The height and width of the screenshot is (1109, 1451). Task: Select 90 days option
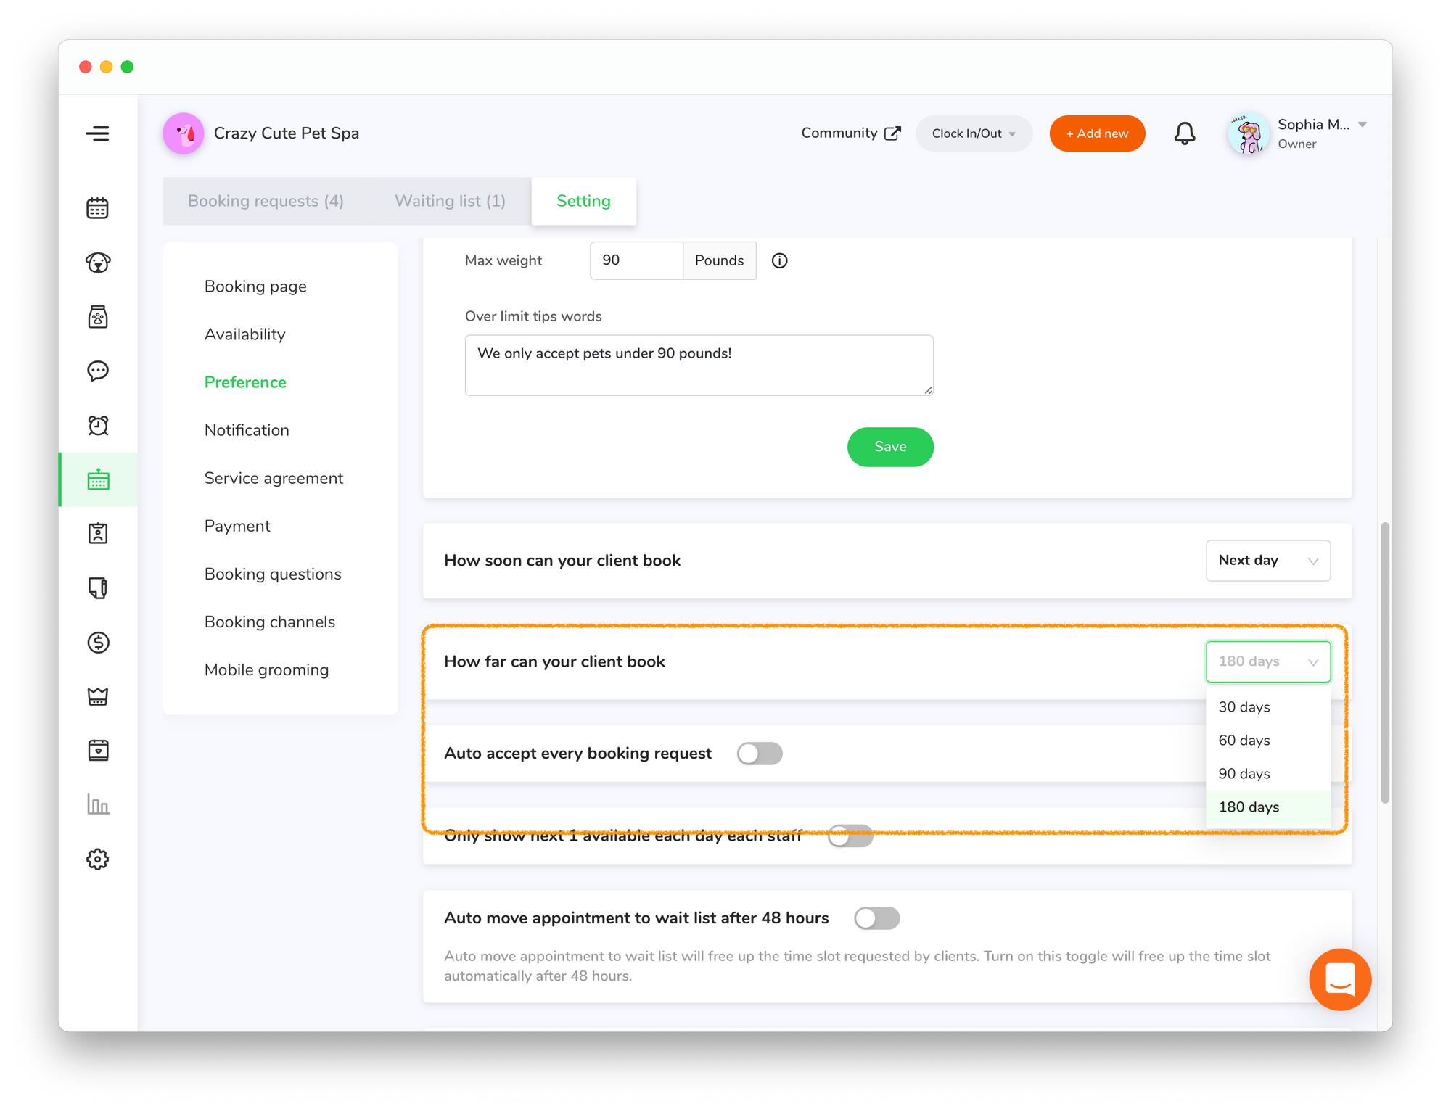point(1267,774)
